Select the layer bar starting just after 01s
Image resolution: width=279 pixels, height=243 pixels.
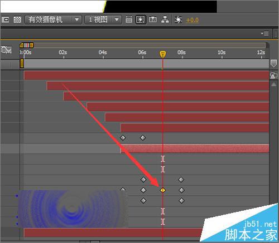coord(158,86)
